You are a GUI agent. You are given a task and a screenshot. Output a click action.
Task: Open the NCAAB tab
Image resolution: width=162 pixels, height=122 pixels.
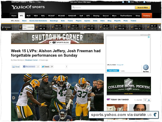point(62,16)
